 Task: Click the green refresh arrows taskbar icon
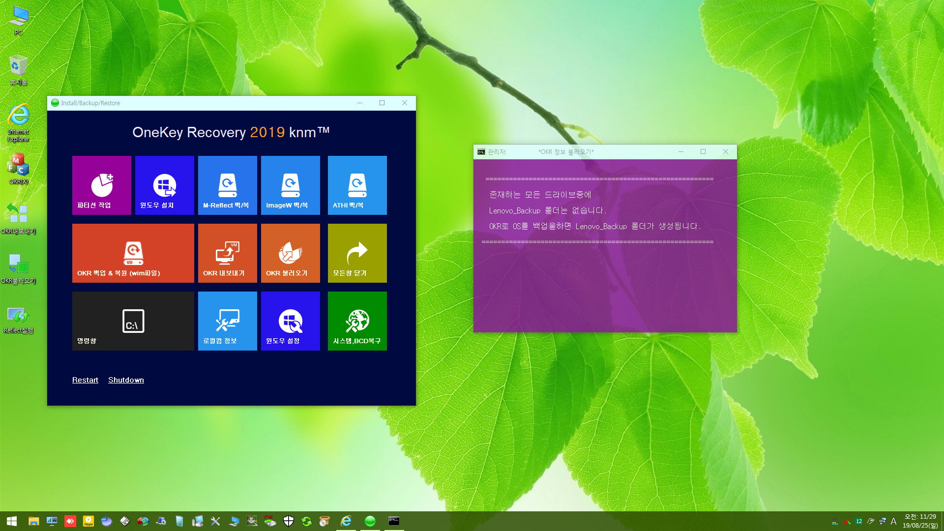(307, 521)
